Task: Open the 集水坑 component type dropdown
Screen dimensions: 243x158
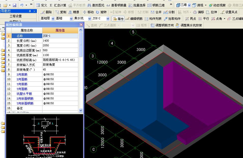Action: pyautogui.click(x=89, y=19)
